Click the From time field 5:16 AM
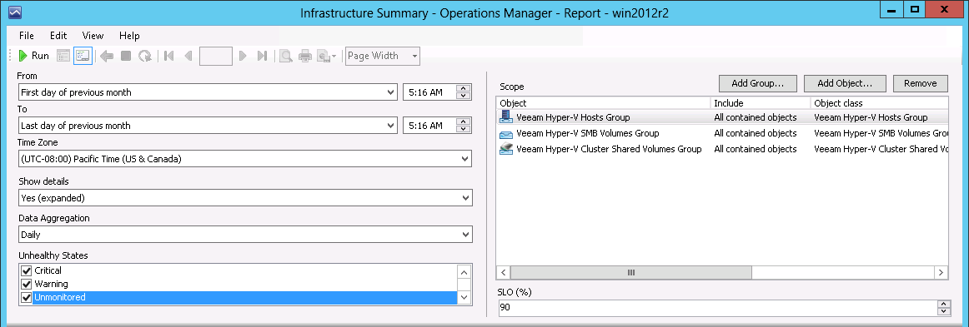The width and height of the screenshot is (969, 327). tap(429, 92)
